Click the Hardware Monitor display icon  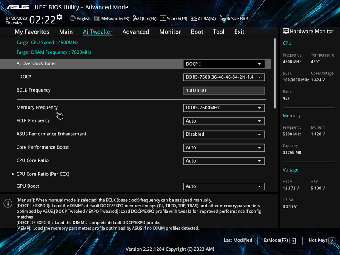(x=286, y=32)
